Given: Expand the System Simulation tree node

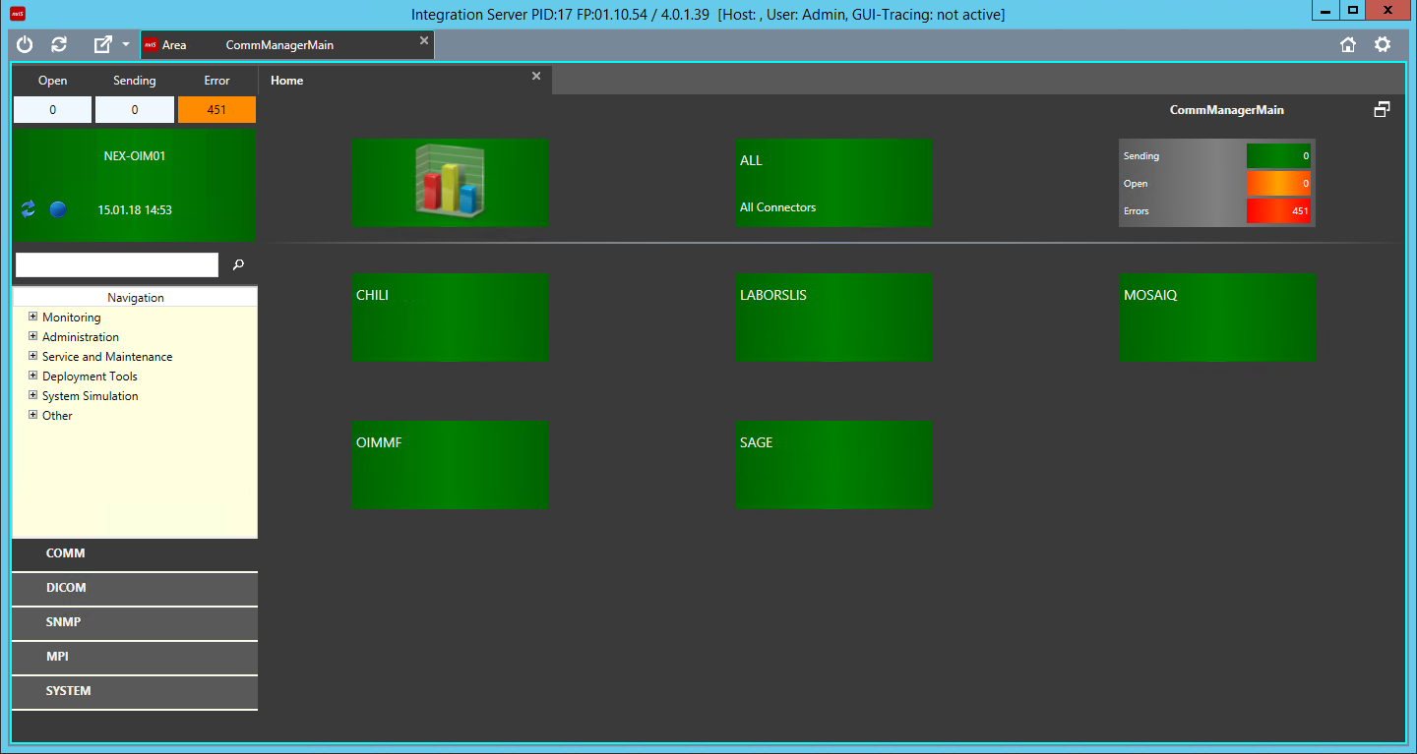Looking at the screenshot, I should coord(33,395).
